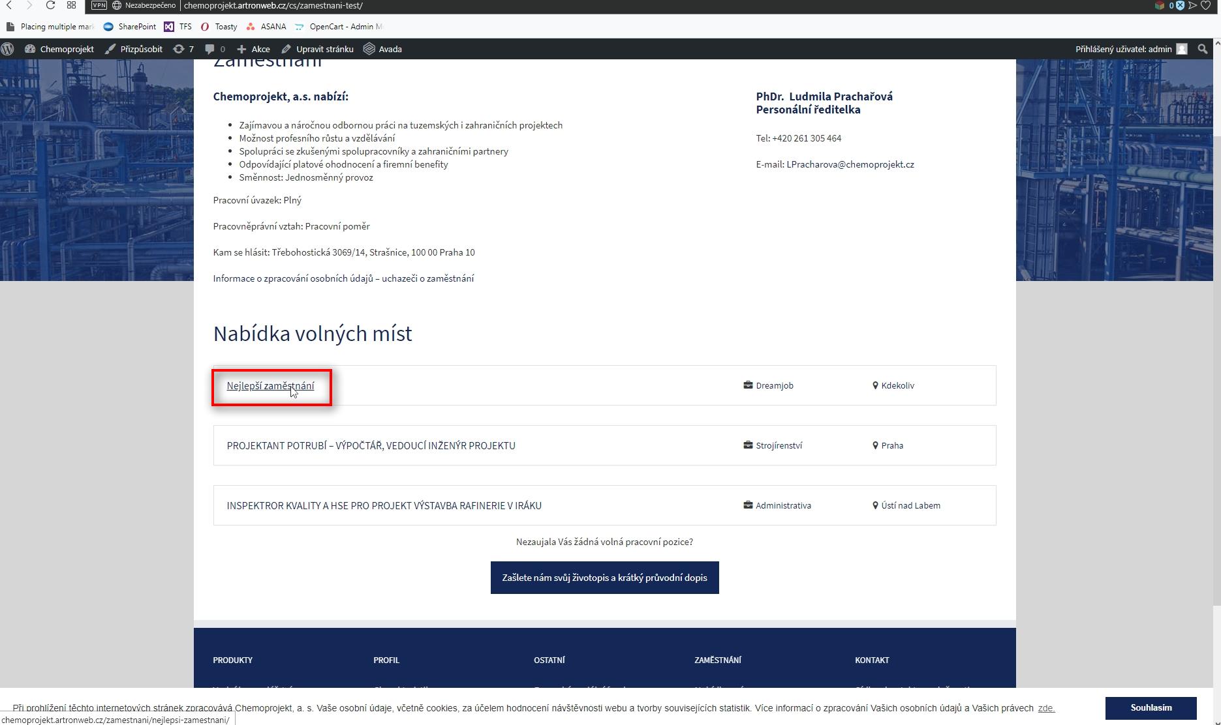Expand the Přihlášený uživatel admin account menu
The width and height of the screenshot is (1221, 725).
(x=1122, y=49)
